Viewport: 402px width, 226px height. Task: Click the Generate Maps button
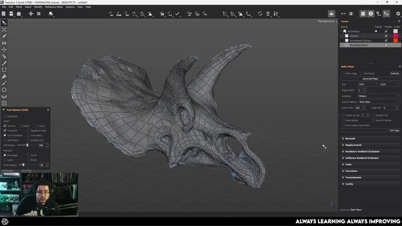coord(370,78)
